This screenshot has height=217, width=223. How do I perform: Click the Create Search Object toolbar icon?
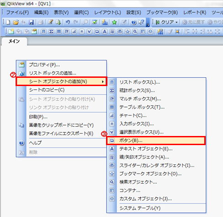(x=135, y=32)
